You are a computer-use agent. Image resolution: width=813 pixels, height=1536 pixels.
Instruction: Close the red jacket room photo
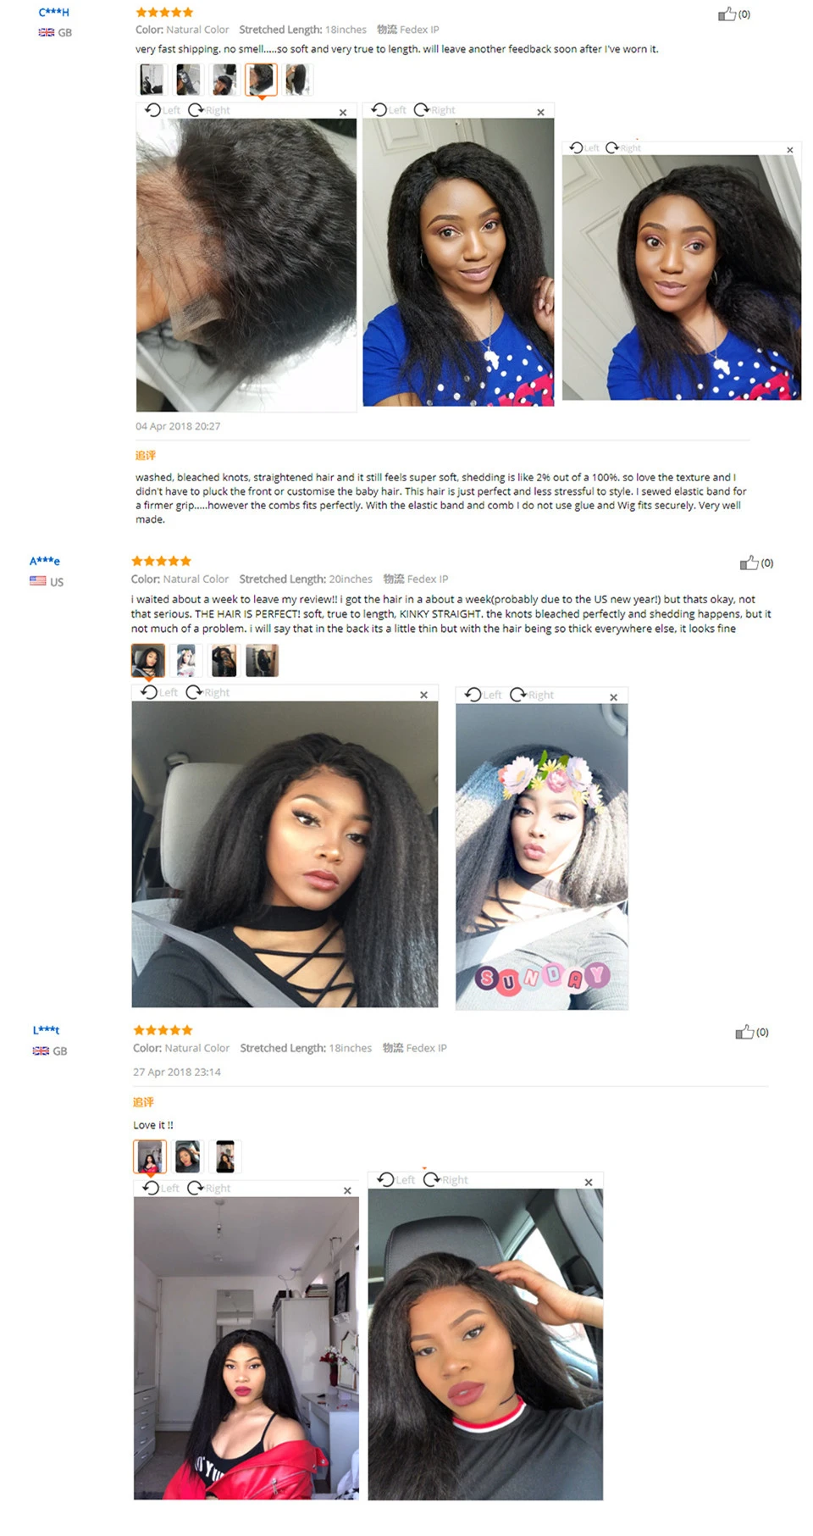coord(347,1190)
